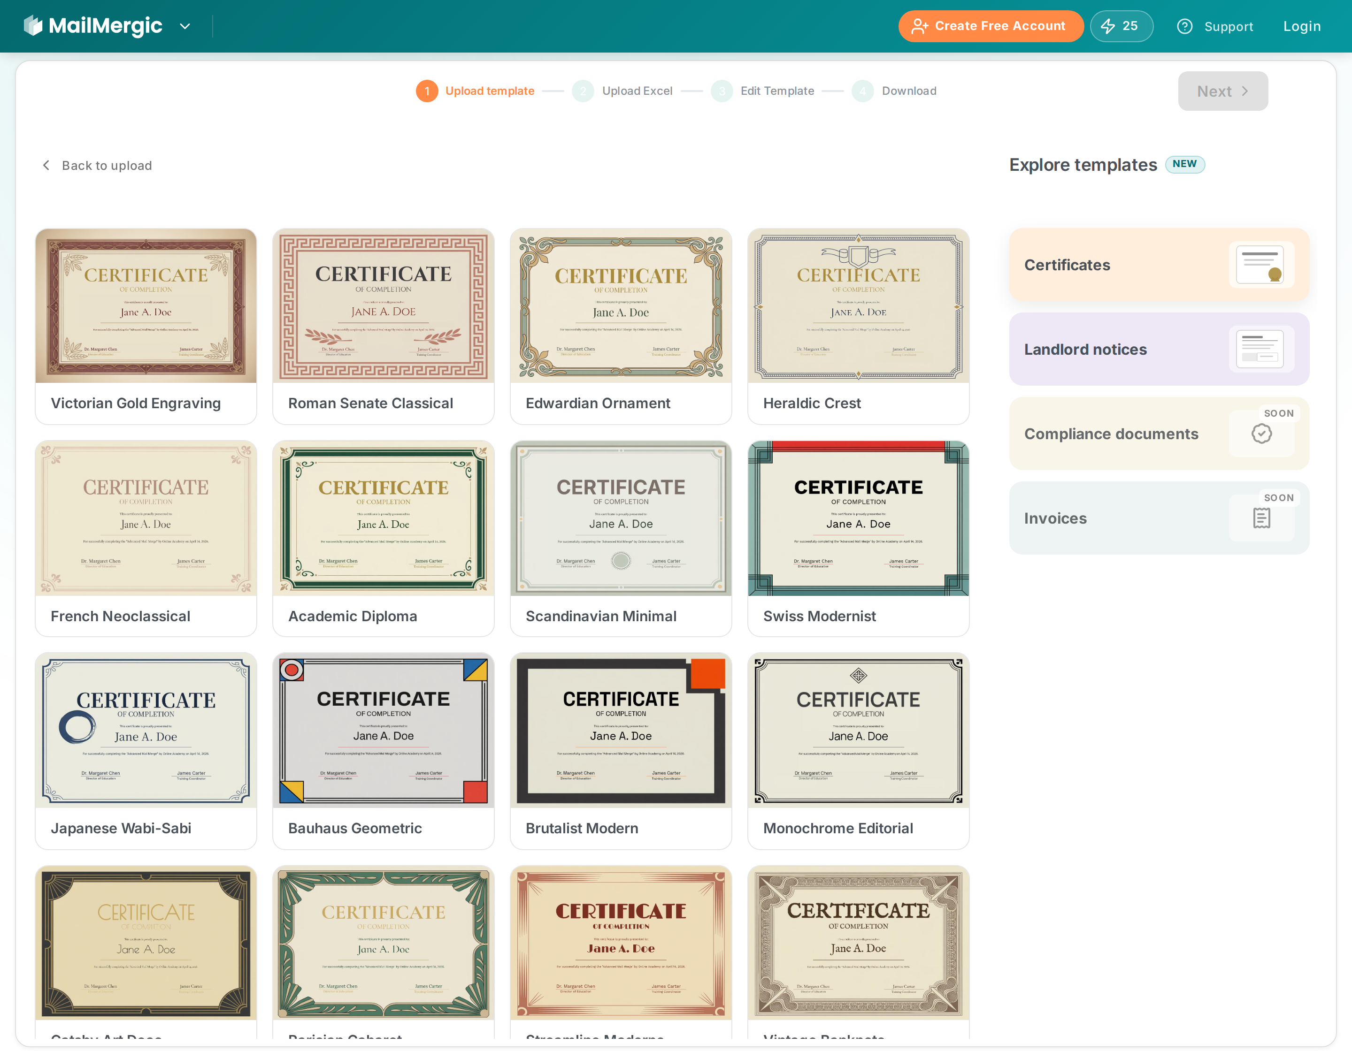Click the Victorian Gold Engraving label

(136, 404)
